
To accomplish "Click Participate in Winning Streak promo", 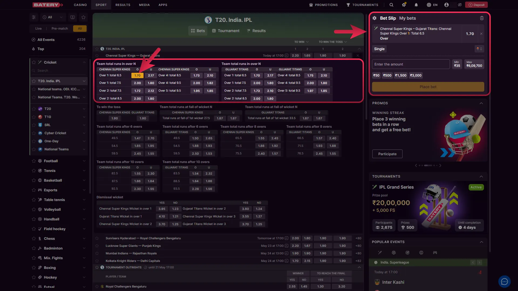I will pyautogui.click(x=387, y=154).
